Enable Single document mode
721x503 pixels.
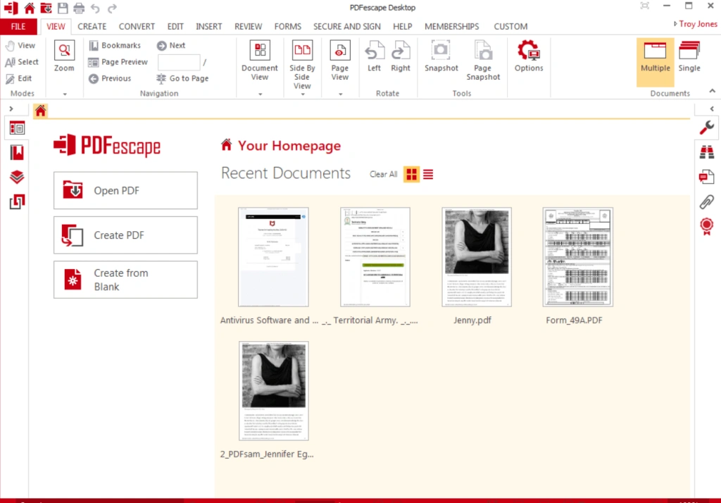pyautogui.click(x=689, y=56)
